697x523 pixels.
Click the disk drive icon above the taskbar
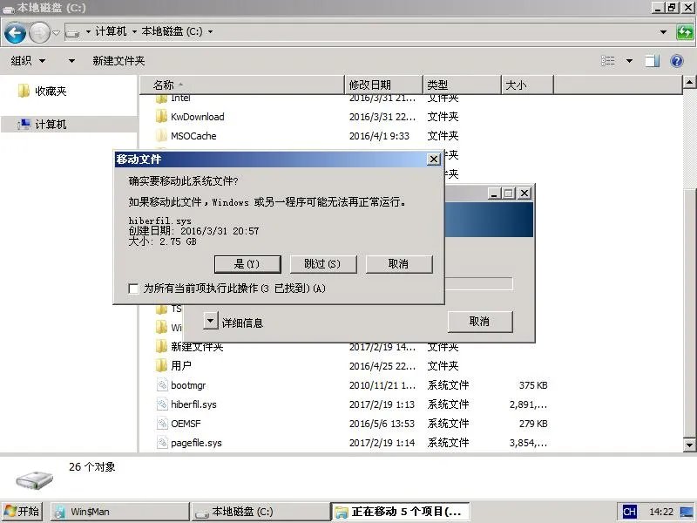pos(33,479)
